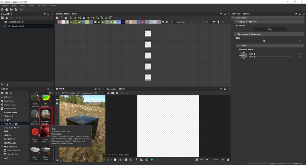Click the pencil edit icon in Library panel
306x165 pixels.
[11, 93]
